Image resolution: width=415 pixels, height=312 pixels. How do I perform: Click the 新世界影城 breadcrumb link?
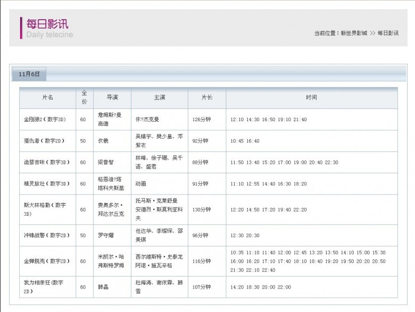[x=354, y=33]
